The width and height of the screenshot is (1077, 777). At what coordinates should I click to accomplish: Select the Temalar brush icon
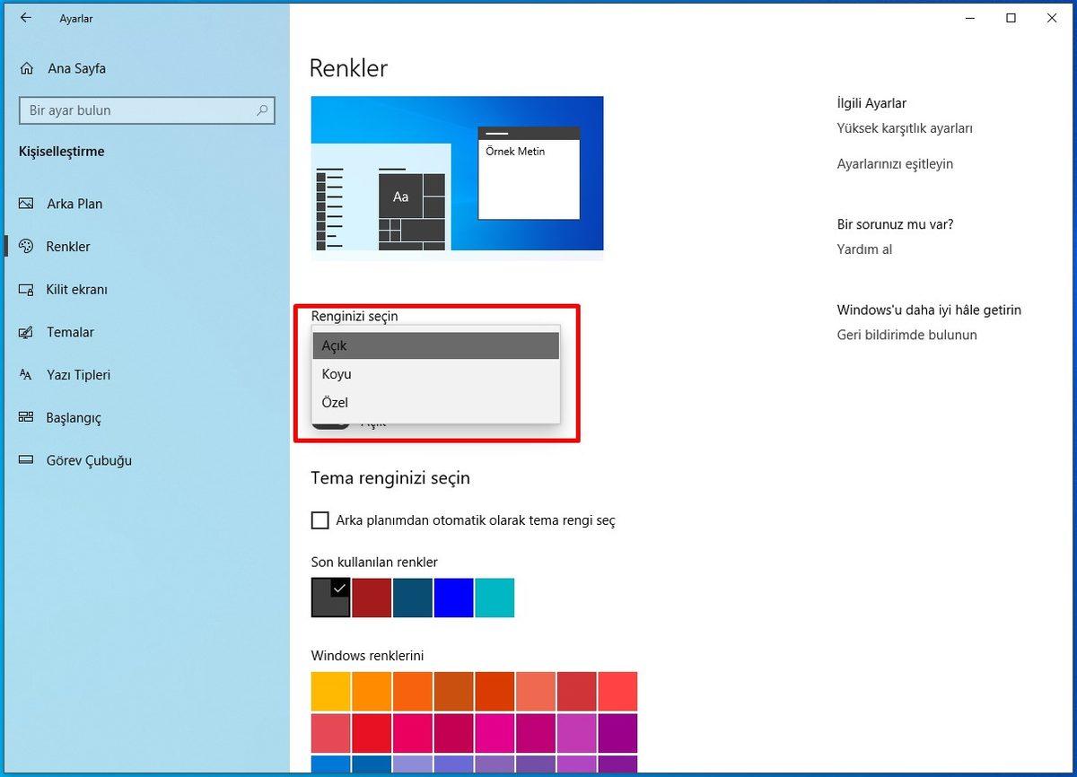tap(26, 332)
